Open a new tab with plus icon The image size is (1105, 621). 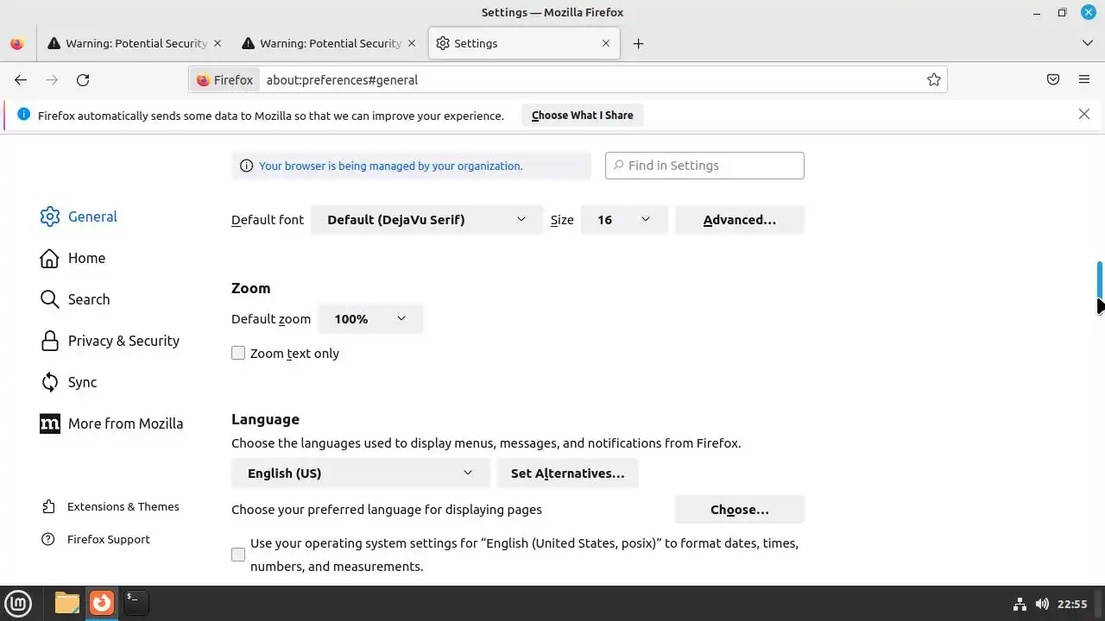638,44
